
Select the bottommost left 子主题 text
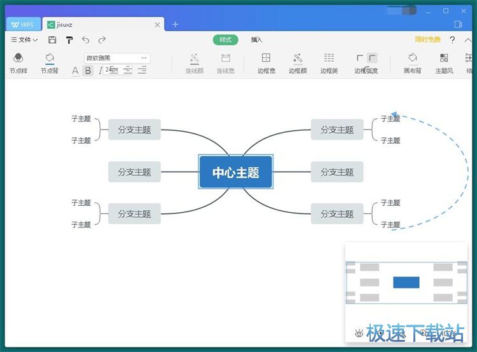click(x=81, y=225)
